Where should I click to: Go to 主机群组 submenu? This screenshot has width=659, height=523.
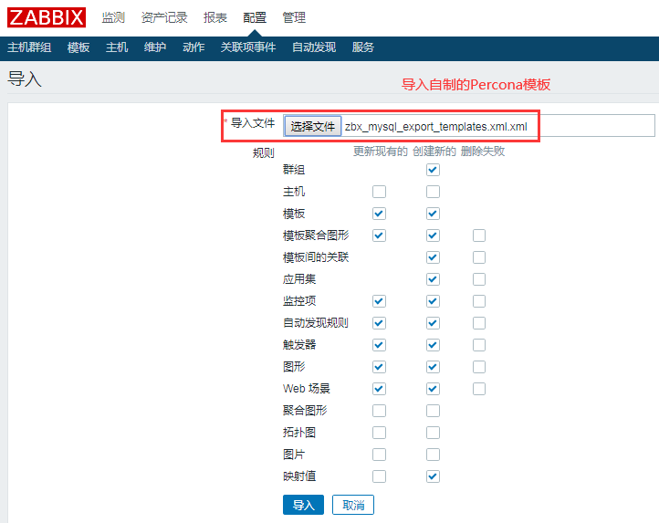tap(29, 47)
